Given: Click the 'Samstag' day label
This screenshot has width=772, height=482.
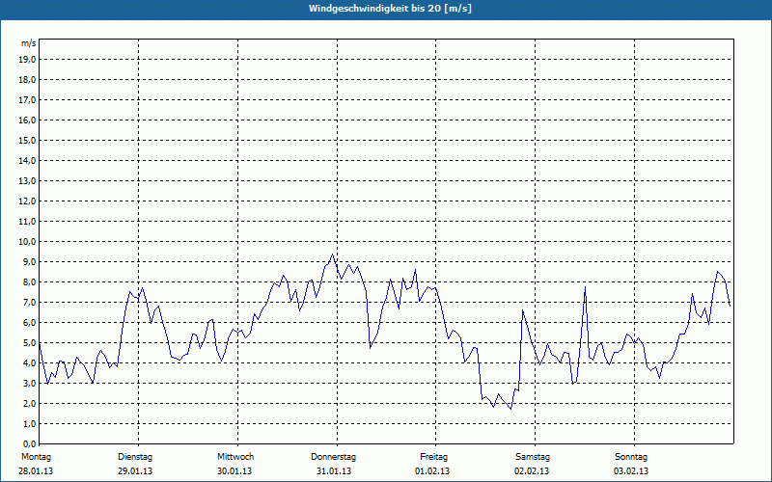Looking at the screenshot, I should (x=533, y=457).
